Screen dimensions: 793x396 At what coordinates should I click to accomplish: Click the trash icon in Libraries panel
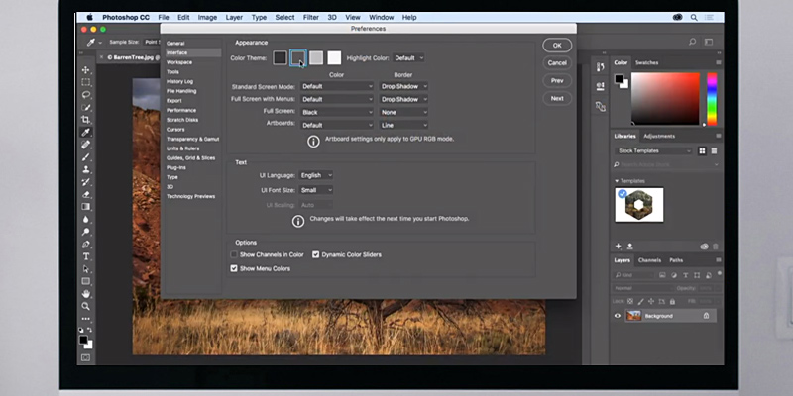pos(715,247)
